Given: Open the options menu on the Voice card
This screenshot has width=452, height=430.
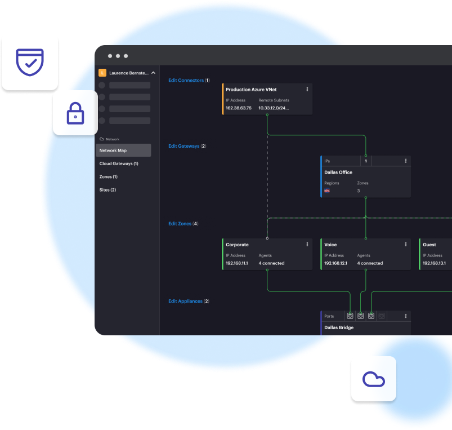Looking at the screenshot, I should (405, 244).
